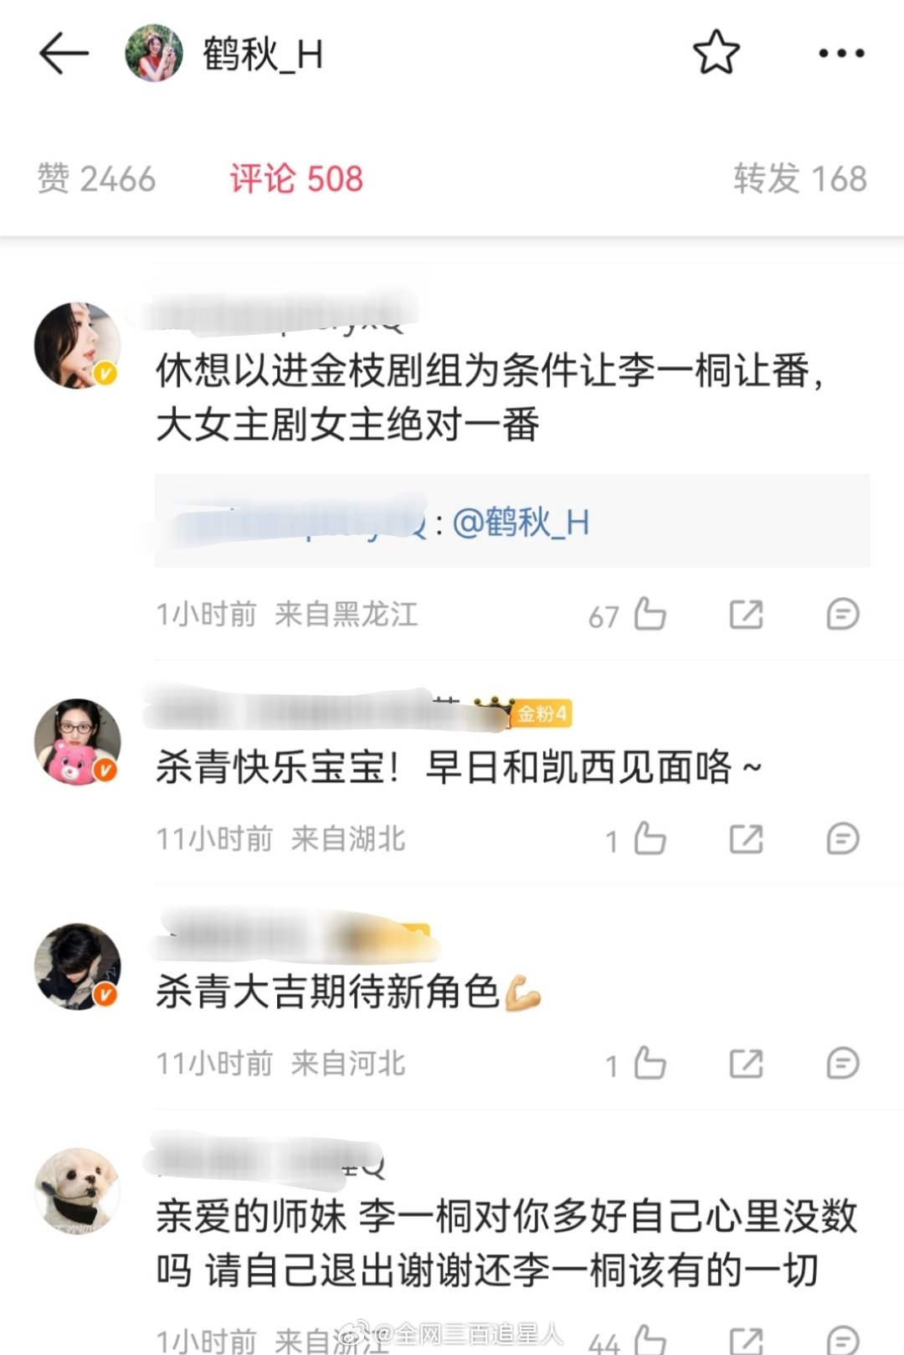This screenshot has width=904, height=1355.
Task: Open avatar of commenter holding pink bear
Action: click(77, 742)
